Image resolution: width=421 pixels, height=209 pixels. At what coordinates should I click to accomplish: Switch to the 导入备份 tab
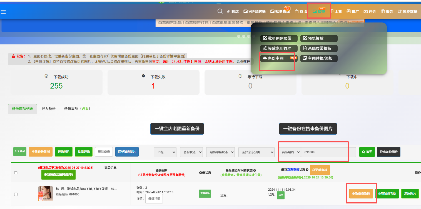click(49, 109)
